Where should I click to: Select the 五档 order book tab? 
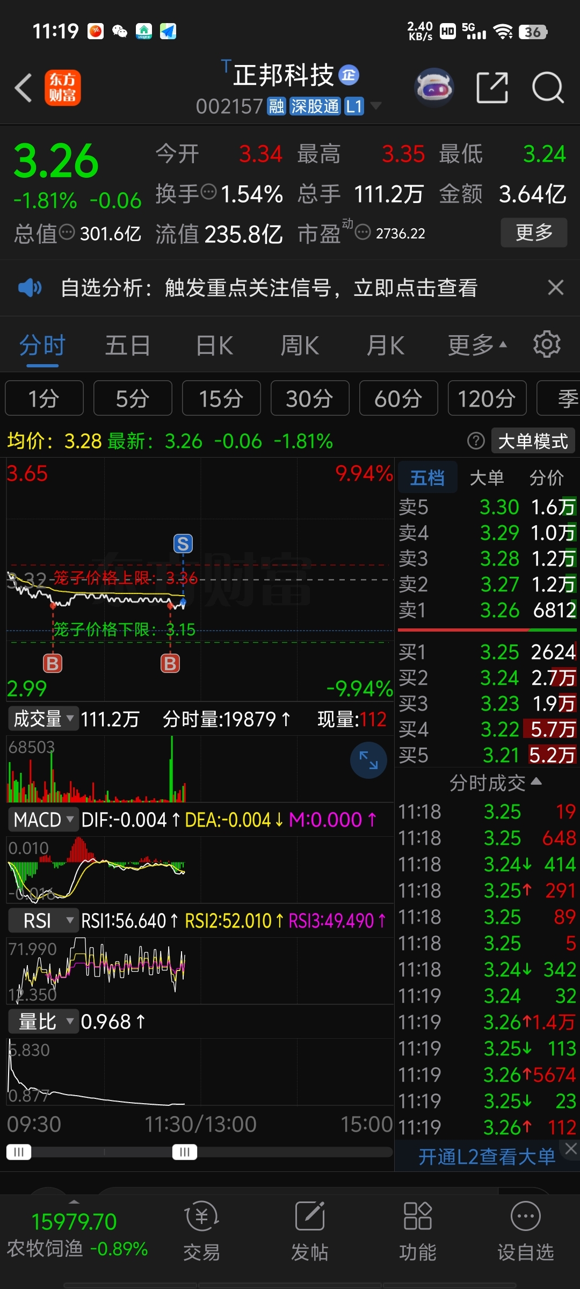[x=427, y=477]
